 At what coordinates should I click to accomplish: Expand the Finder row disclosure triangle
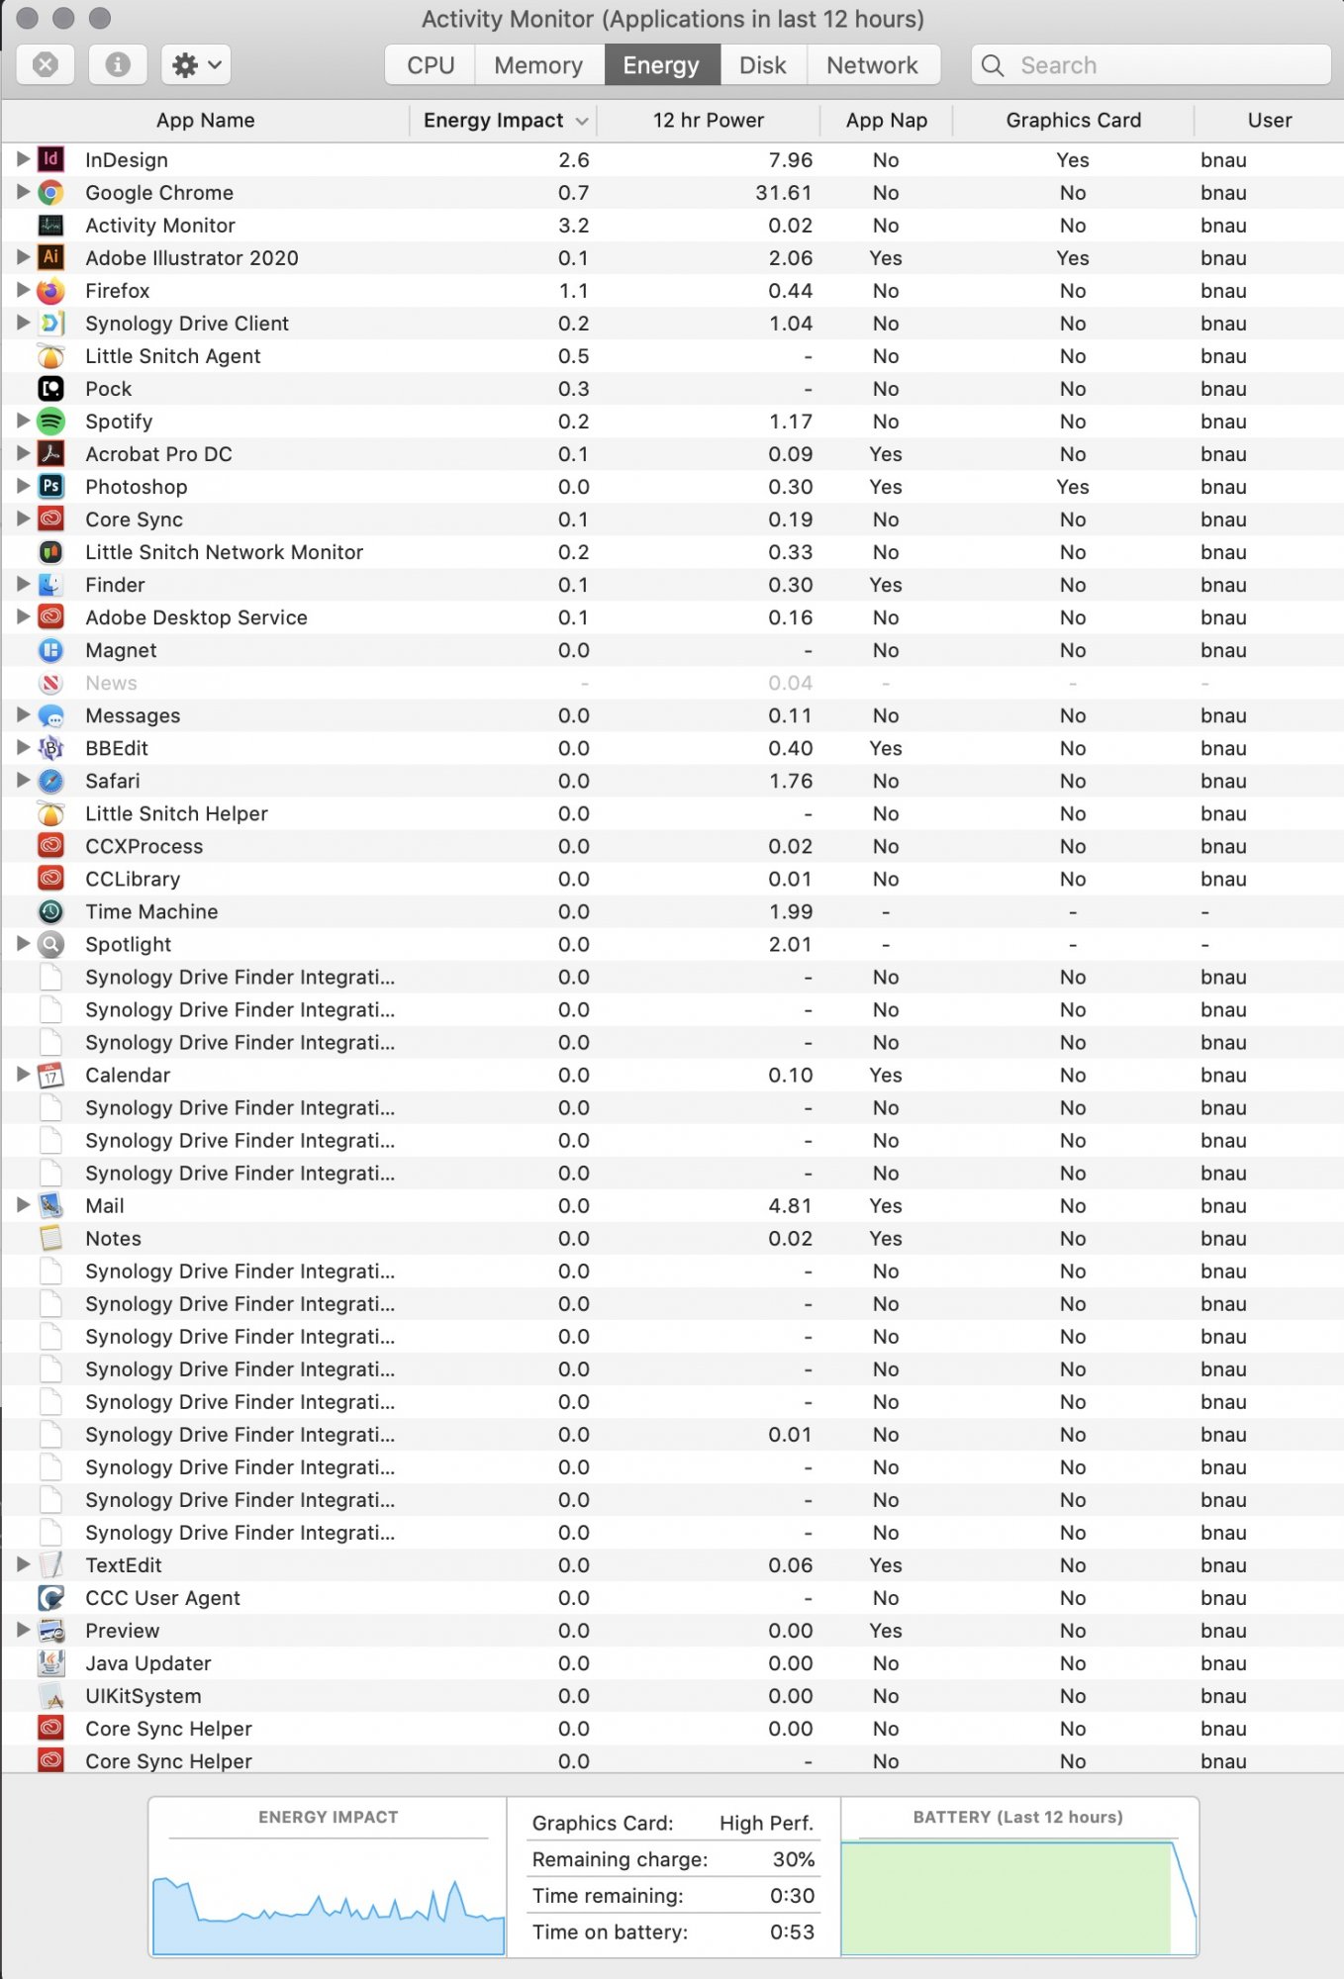click(x=23, y=583)
